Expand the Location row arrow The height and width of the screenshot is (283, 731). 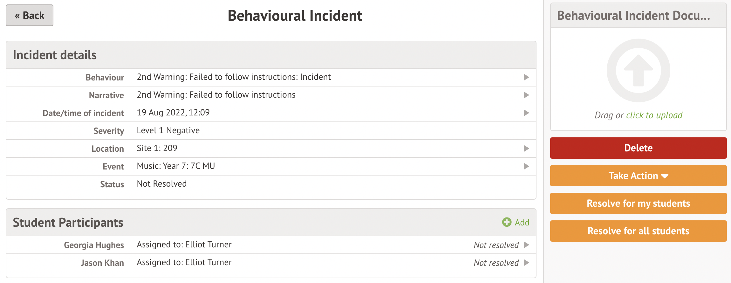pyautogui.click(x=526, y=148)
